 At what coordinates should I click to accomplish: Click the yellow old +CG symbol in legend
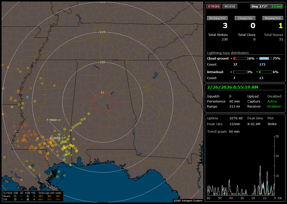click(x=28, y=199)
